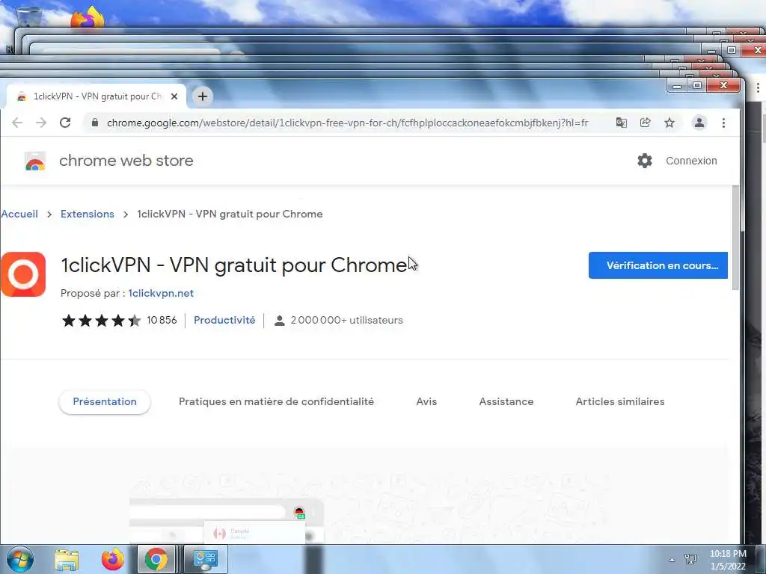Click the share page icon
766x574 pixels.
[x=646, y=123]
